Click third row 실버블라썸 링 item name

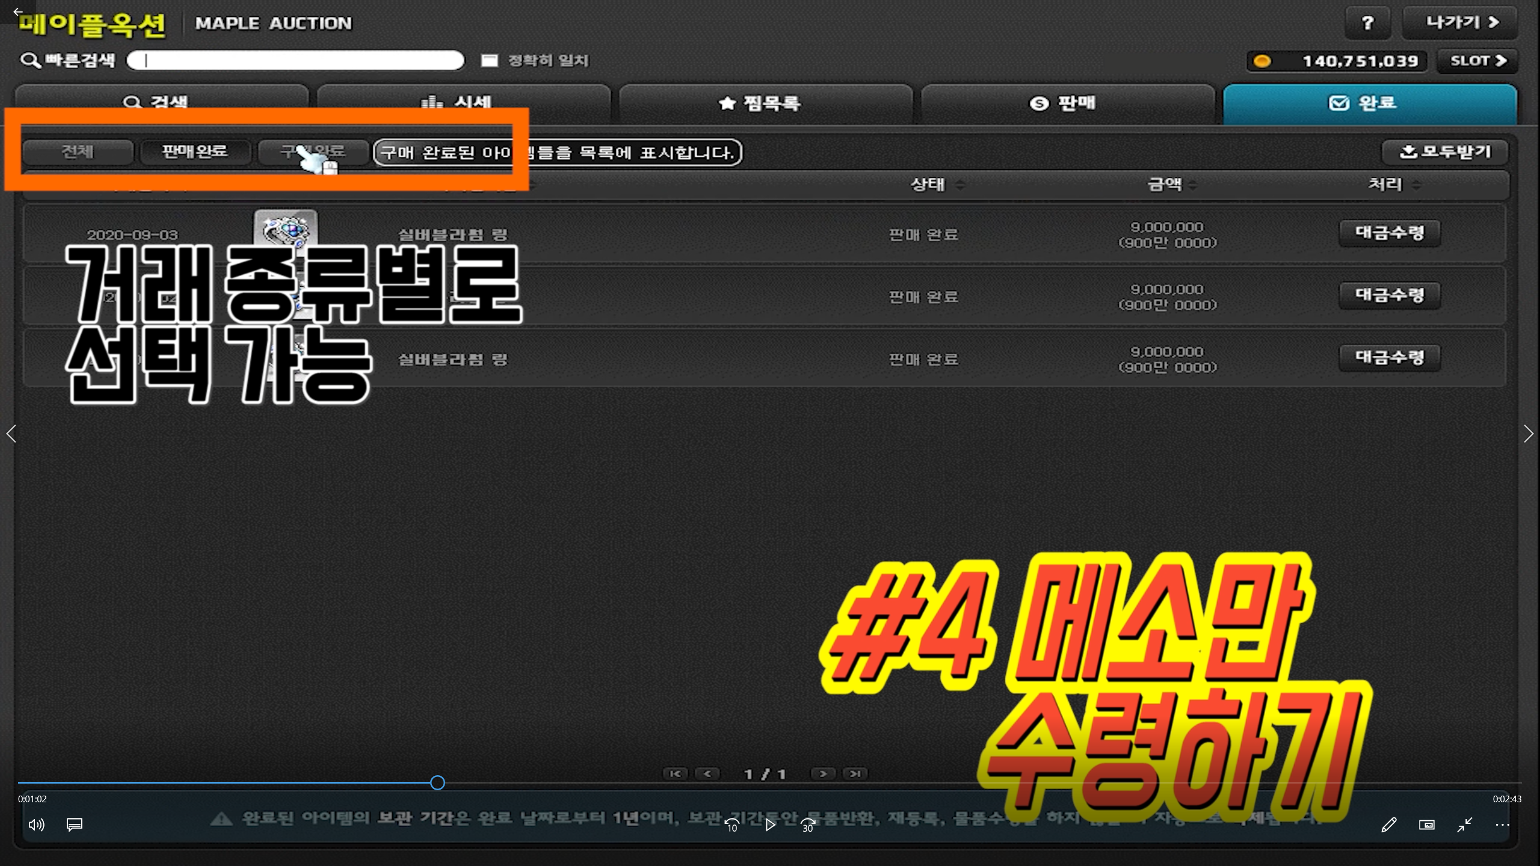coord(453,360)
